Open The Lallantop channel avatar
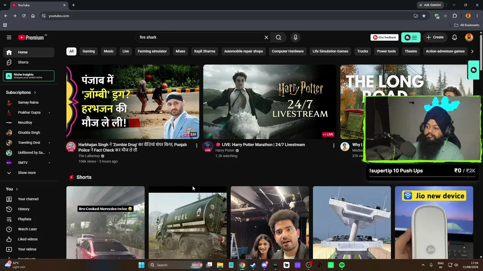The image size is (483, 271). [x=71, y=147]
